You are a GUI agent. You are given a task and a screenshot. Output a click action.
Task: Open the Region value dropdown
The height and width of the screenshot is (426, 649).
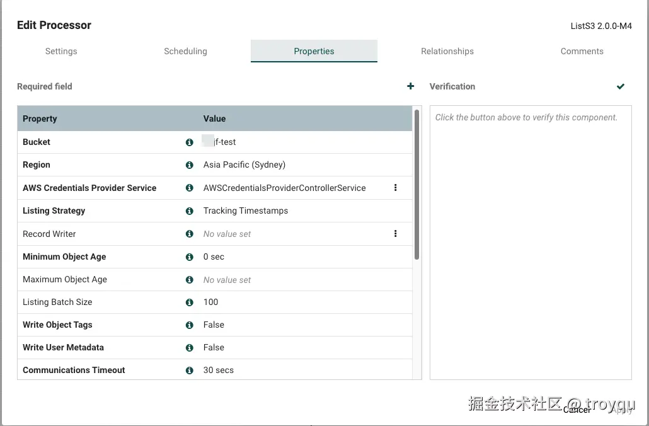tap(244, 165)
